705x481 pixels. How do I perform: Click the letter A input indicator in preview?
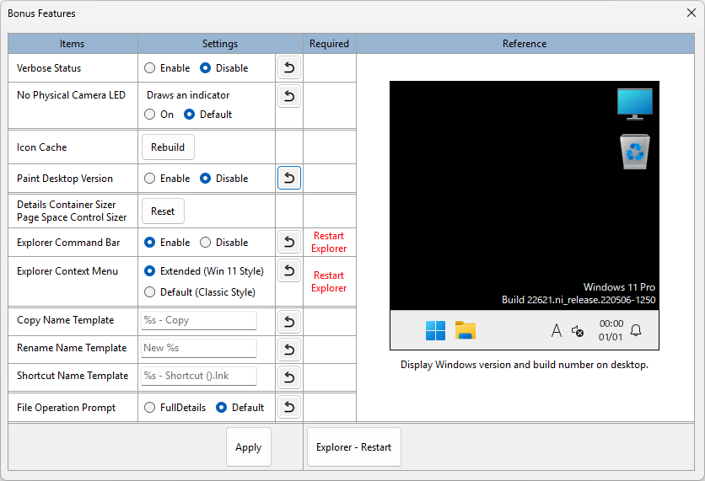(x=557, y=330)
